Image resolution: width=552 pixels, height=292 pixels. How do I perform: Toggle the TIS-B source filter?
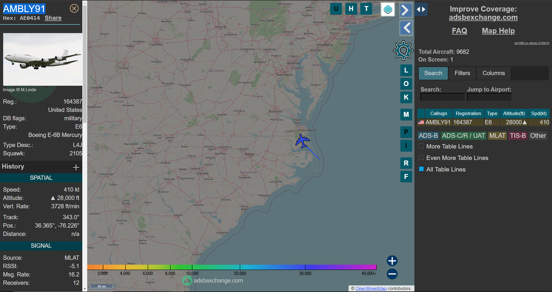[518, 136]
